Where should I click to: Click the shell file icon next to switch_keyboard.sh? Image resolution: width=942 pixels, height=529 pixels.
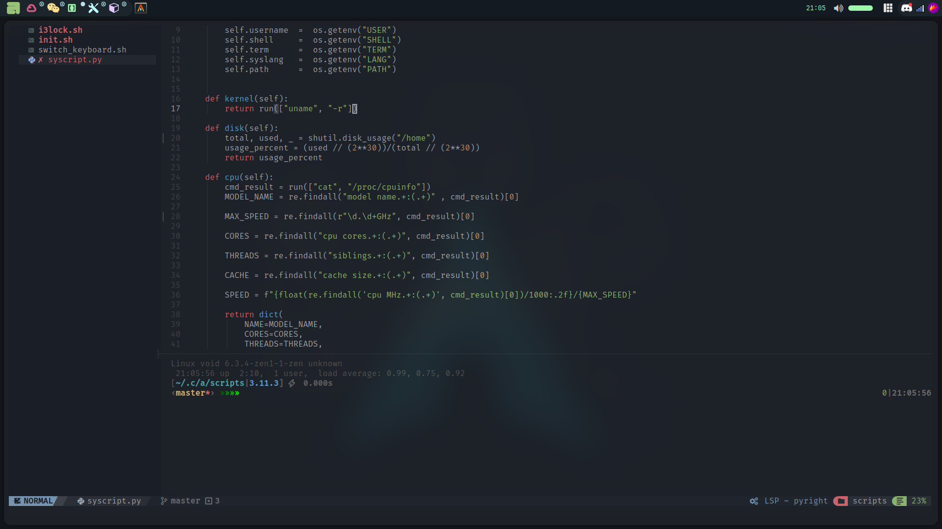click(31, 50)
